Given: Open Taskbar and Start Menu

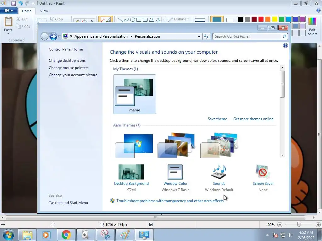Looking at the screenshot, I should click(x=68, y=203).
